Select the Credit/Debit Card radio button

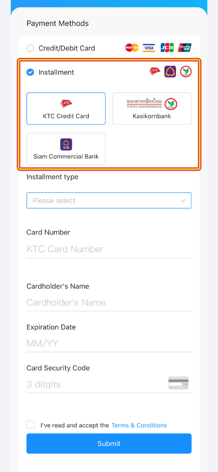point(30,48)
